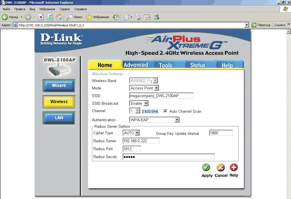Click the Windows flag logo icon
This screenshot has height=199, width=291.
285,9
